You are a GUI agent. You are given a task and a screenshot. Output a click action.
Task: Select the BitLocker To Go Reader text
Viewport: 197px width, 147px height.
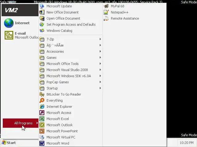tap(64, 94)
